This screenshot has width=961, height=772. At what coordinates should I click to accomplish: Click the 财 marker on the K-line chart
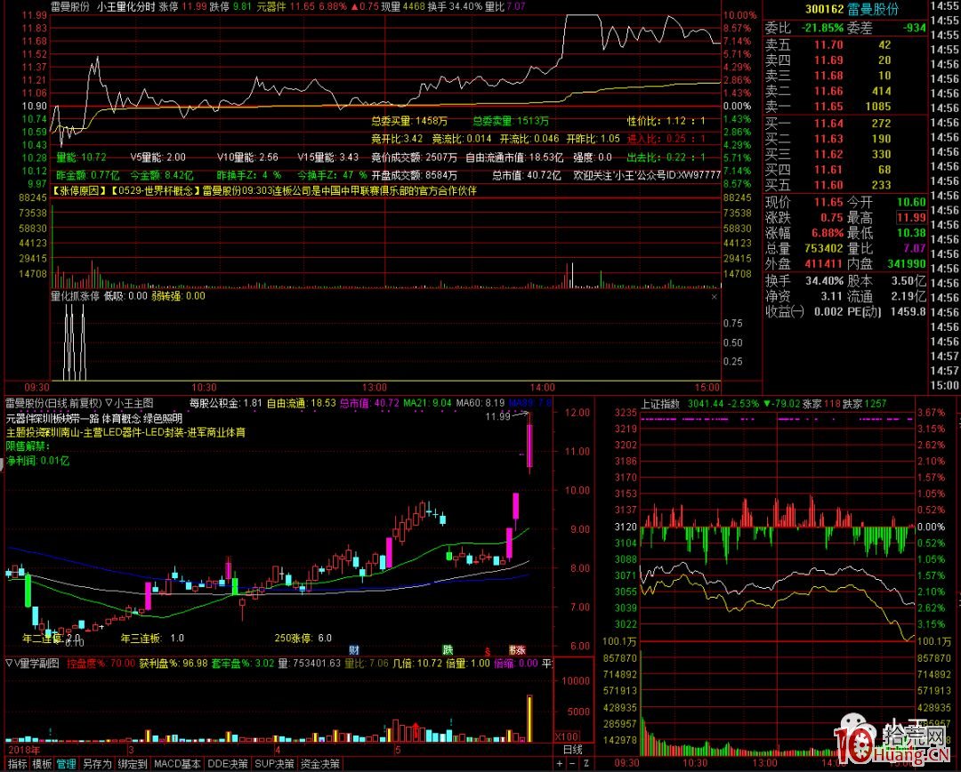(x=353, y=650)
